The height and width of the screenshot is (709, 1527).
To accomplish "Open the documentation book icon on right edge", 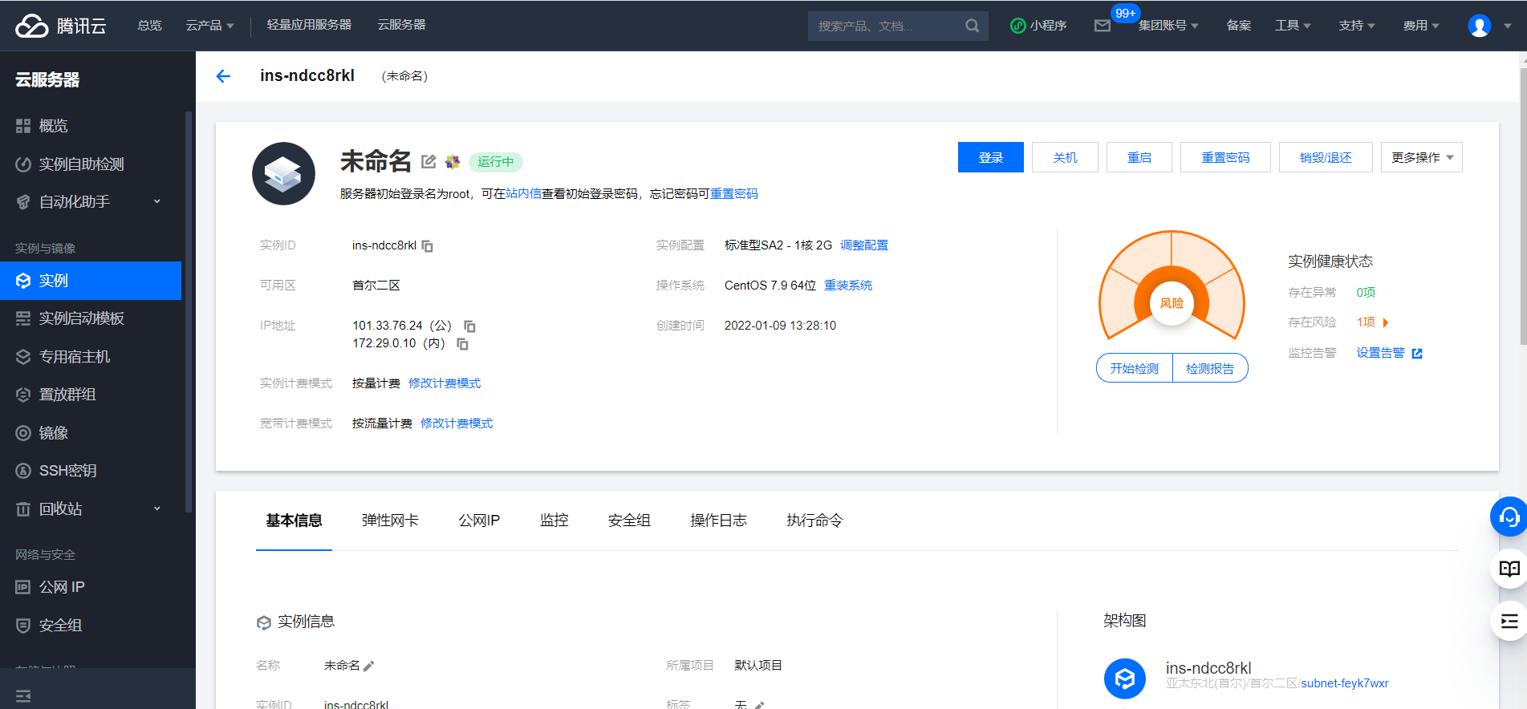I will tap(1509, 569).
